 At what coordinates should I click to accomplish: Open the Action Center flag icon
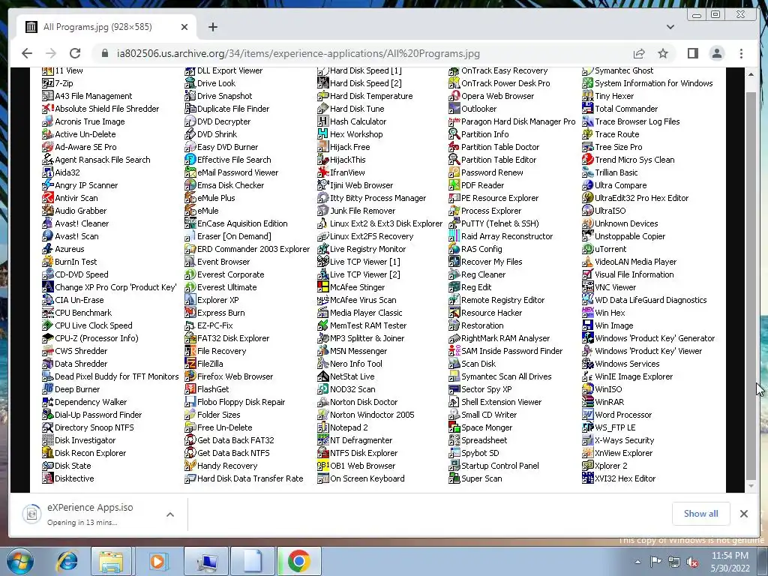pos(655,562)
